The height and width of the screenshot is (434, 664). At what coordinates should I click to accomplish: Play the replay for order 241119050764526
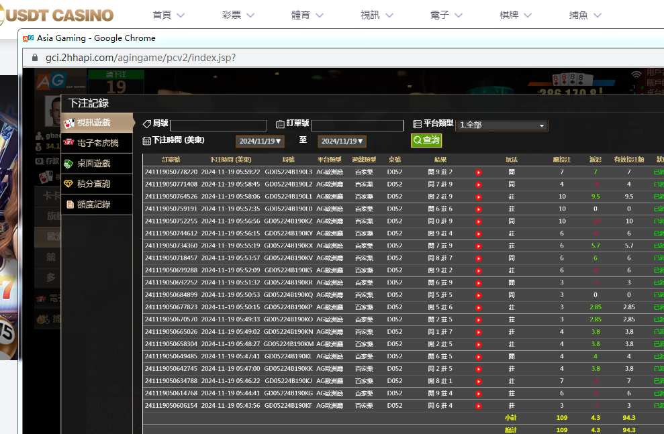(x=479, y=197)
